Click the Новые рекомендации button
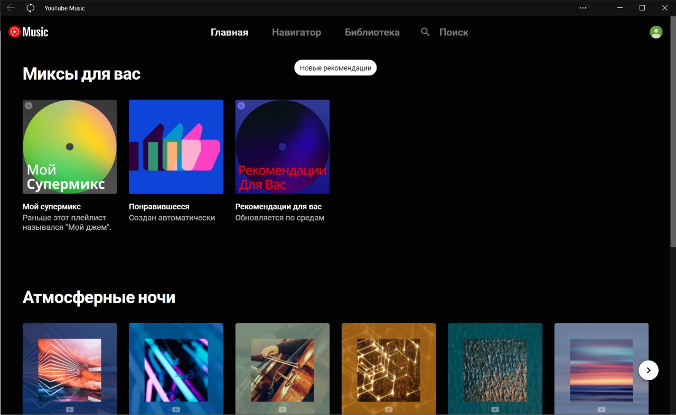 335,68
